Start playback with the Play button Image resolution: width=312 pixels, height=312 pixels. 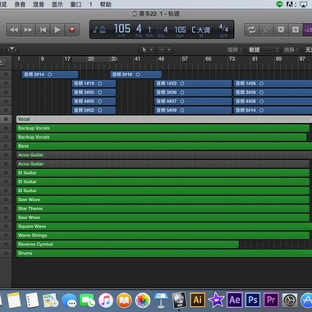(x=57, y=30)
